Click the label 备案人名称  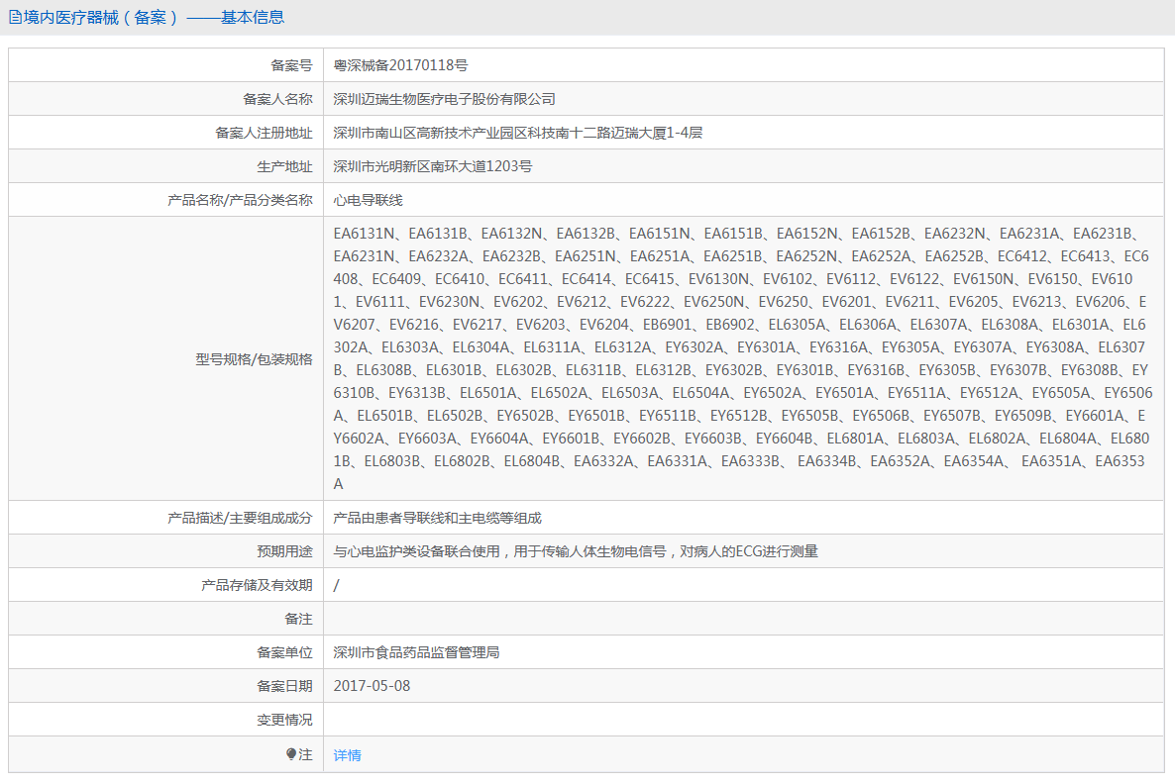click(x=277, y=99)
